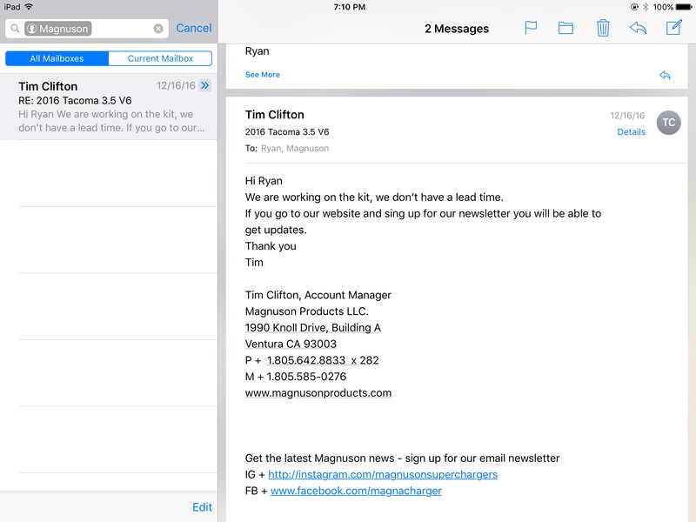The image size is (696, 522).
Task: Tap the reply arrow in the top toolbar
Action: click(x=638, y=28)
